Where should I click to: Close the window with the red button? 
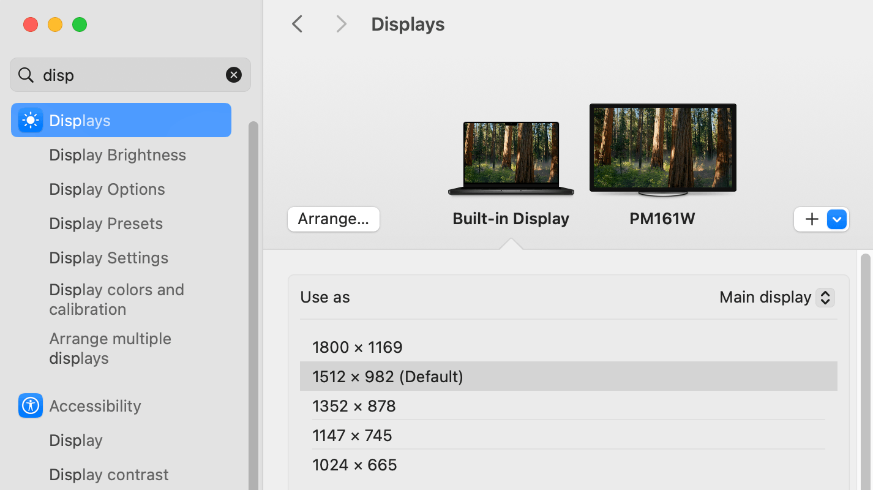[x=31, y=24]
